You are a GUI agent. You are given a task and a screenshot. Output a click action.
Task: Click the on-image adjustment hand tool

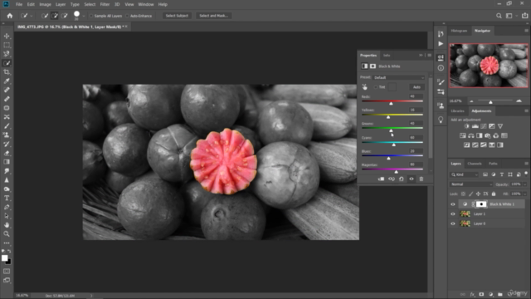click(x=365, y=87)
